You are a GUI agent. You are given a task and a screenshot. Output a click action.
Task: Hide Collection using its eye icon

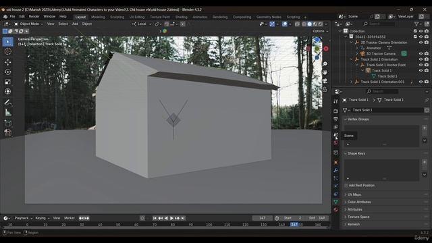pyautogui.click(x=421, y=31)
